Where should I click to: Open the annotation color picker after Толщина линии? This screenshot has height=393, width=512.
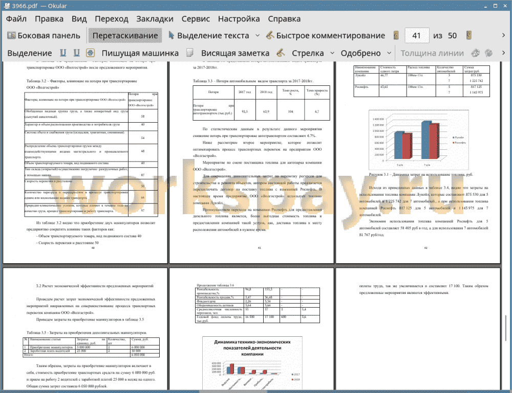(x=476, y=53)
